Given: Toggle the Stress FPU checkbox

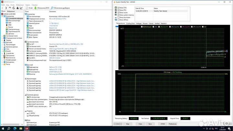Looking at the screenshot, I should [118, 10].
